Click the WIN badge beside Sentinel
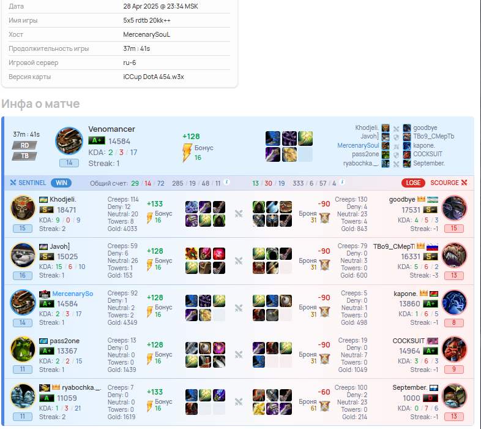 61,183
